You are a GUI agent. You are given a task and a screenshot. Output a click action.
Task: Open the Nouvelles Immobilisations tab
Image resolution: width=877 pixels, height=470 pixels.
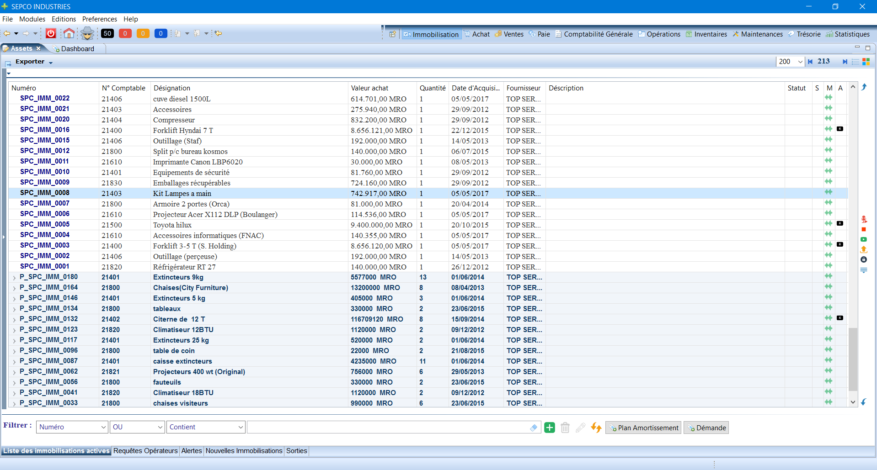pos(244,451)
